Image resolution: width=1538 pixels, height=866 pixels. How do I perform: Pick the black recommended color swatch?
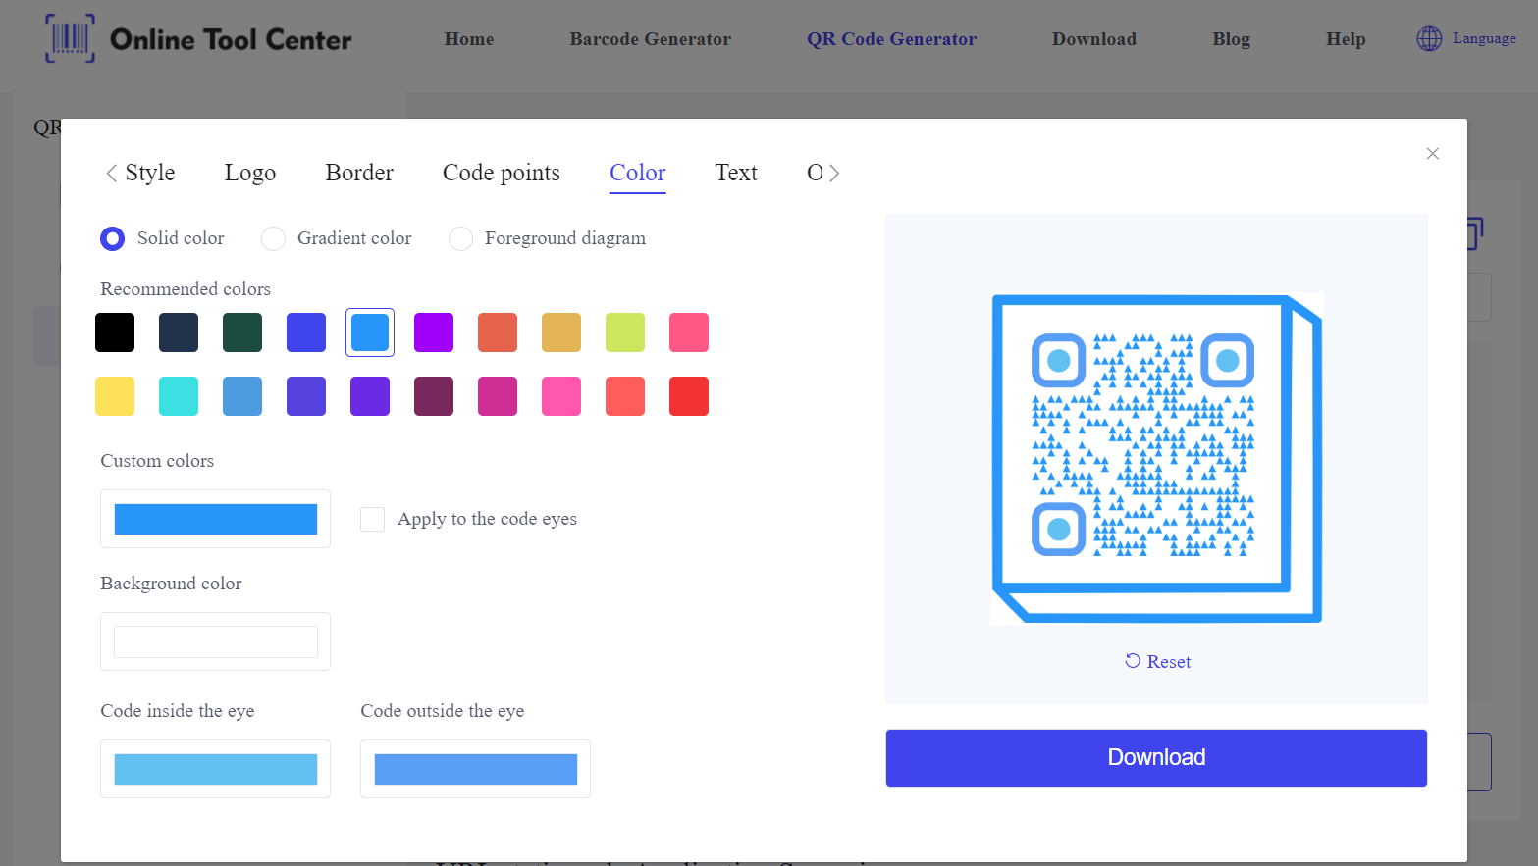[115, 332]
